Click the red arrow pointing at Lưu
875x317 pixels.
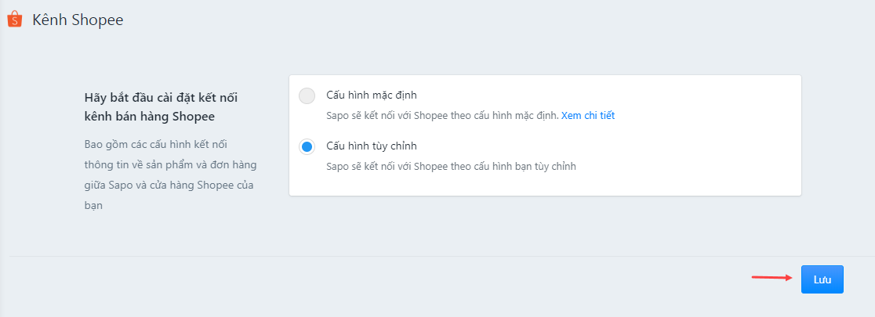pos(773,277)
